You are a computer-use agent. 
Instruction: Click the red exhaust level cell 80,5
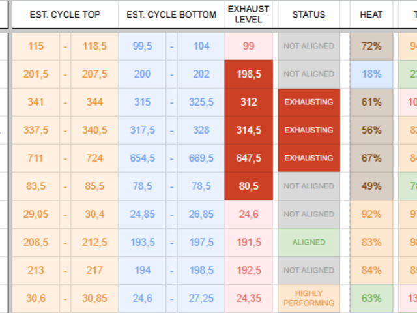[248, 186]
